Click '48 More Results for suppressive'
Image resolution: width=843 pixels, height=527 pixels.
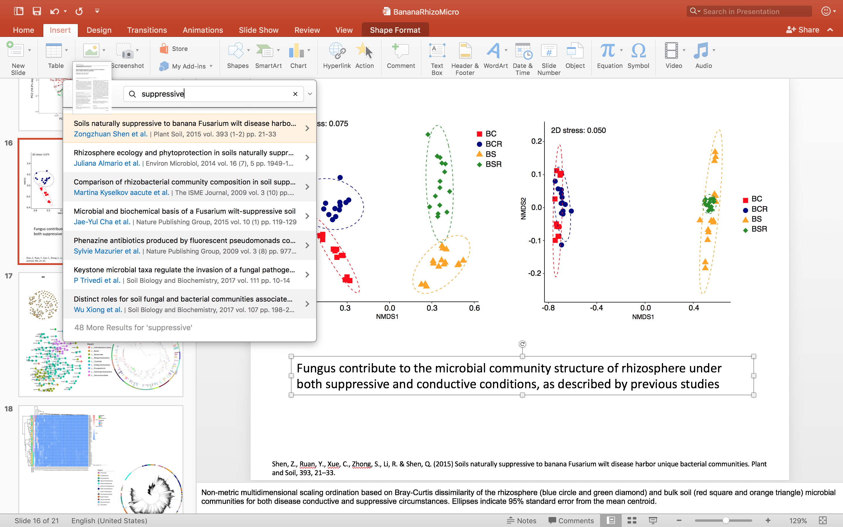(x=132, y=327)
